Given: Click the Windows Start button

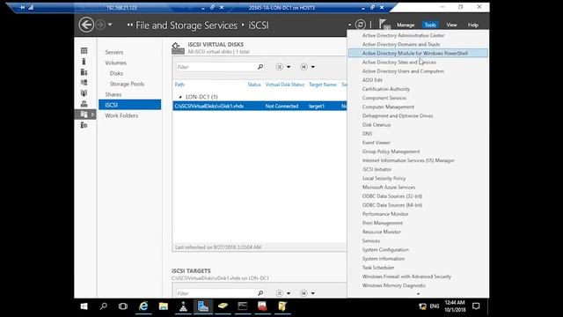Looking at the screenshot, I should (84, 306).
